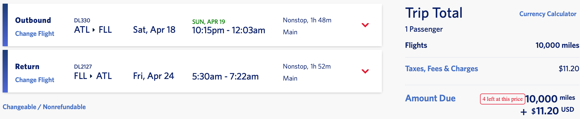Screen dimensions: 580x119
Task: Click the FLL to ATL route arrow
Action: pos(91,76)
